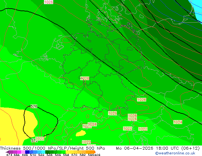Click the legend value 486
This screenshot has height=156, width=202.
(17, 155)
